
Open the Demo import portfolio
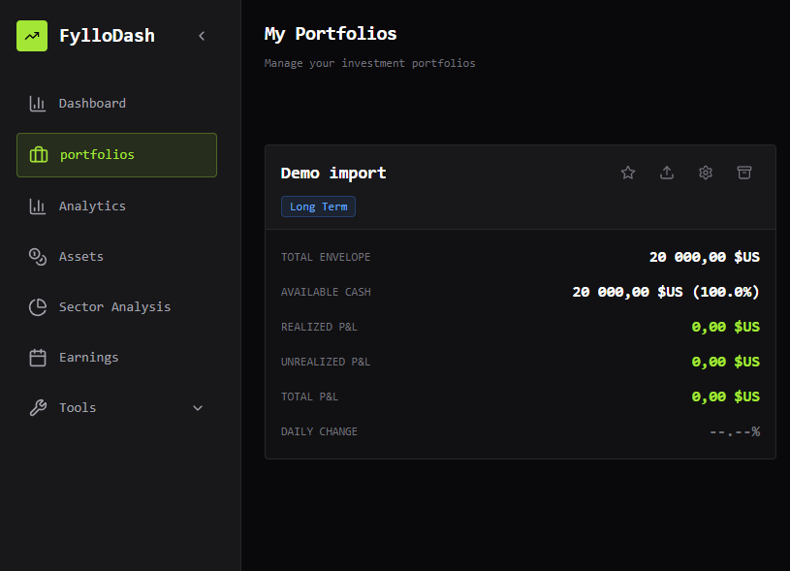point(332,173)
